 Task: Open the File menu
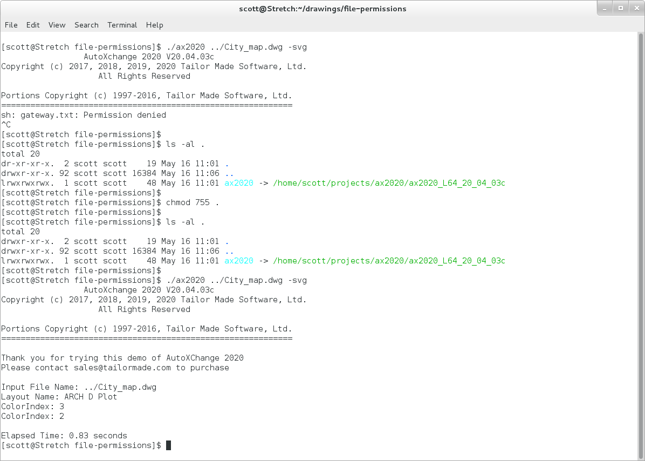pyautogui.click(x=11, y=25)
